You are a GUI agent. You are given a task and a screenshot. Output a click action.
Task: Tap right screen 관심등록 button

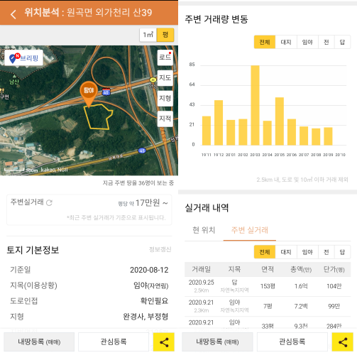tap(292, 342)
